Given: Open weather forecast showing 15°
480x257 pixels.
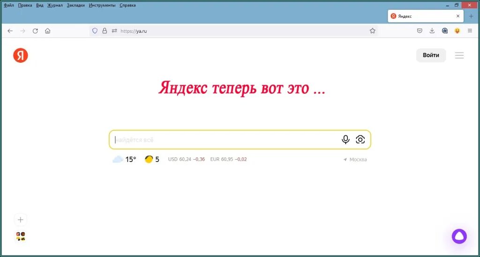Looking at the screenshot, I should tap(124, 159).
